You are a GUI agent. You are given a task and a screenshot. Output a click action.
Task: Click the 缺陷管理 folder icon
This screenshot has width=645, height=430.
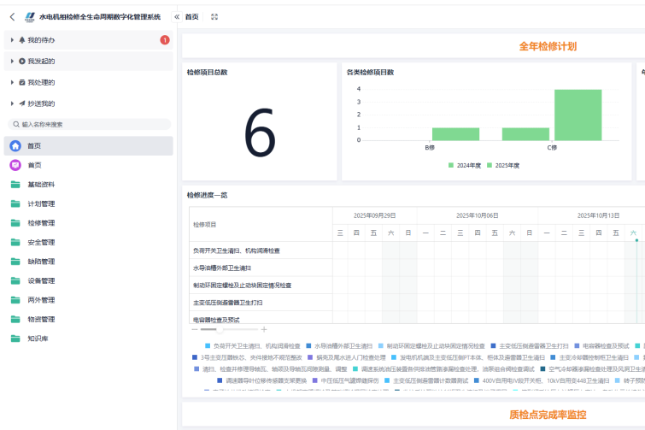click(x=15, y=262)
